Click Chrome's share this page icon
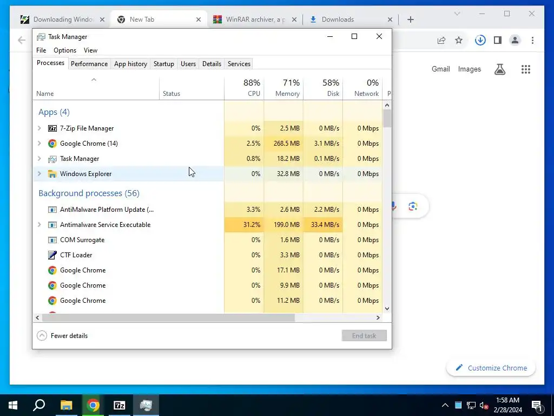554x416 pixels. pyautogui.click(x=441, y=40)
